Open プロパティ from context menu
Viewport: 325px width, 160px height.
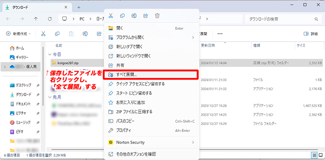coord(152,131)
